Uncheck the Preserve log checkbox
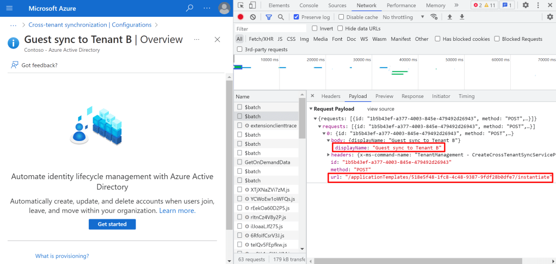This screenshot has width=556, height=264. coord(296,17)
